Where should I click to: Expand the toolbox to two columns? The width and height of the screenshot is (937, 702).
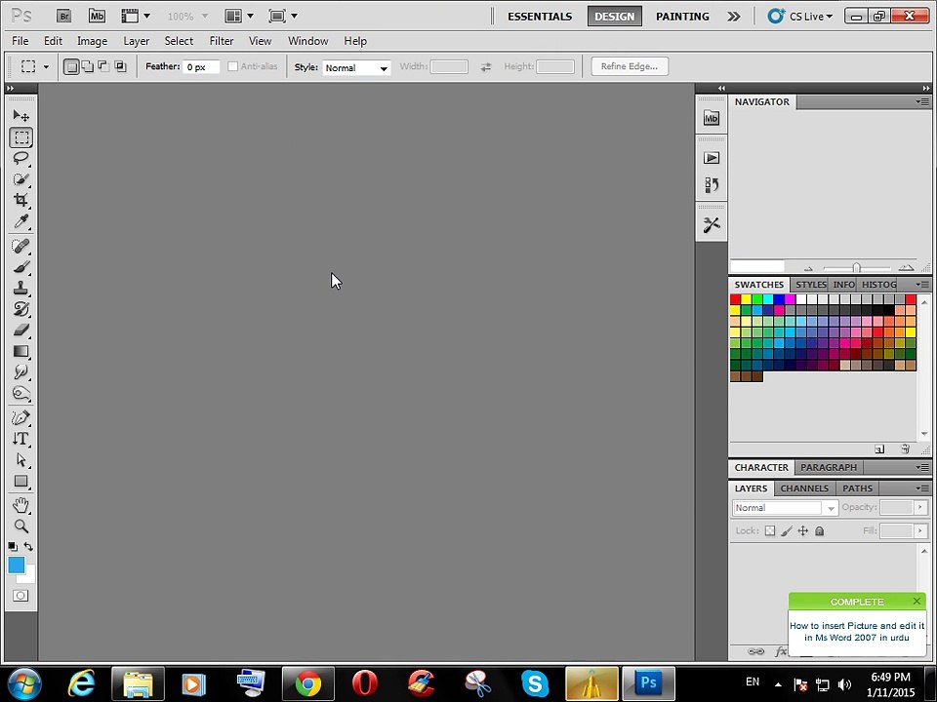click(x=10, y=88)
